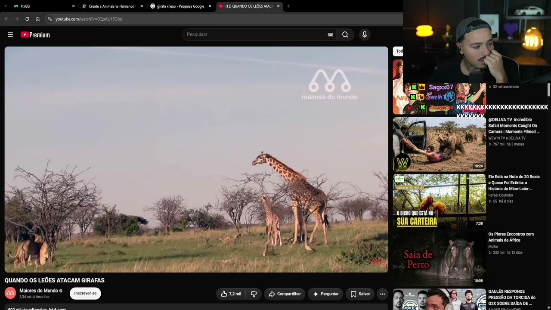The height and width of the screenshot is (310, 551).
Task: Open the Gaulês G3X video thumbnail
Action: click(439, 299)
